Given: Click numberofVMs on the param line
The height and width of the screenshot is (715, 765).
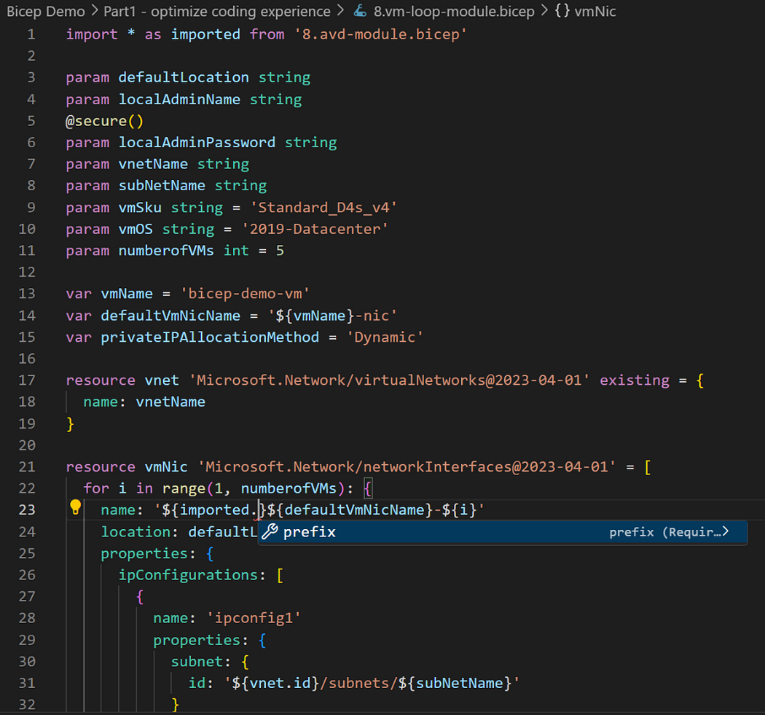Looking at the screenshot, I should (166, 251).
